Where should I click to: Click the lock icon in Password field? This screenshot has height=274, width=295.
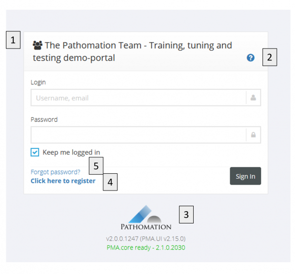tap(253, 135)
